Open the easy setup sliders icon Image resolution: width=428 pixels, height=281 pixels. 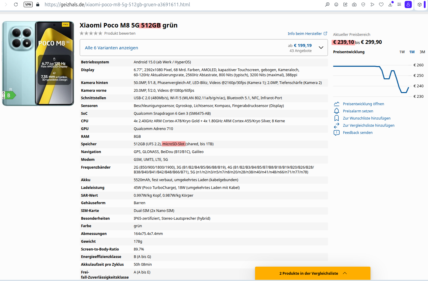(399, 4)
